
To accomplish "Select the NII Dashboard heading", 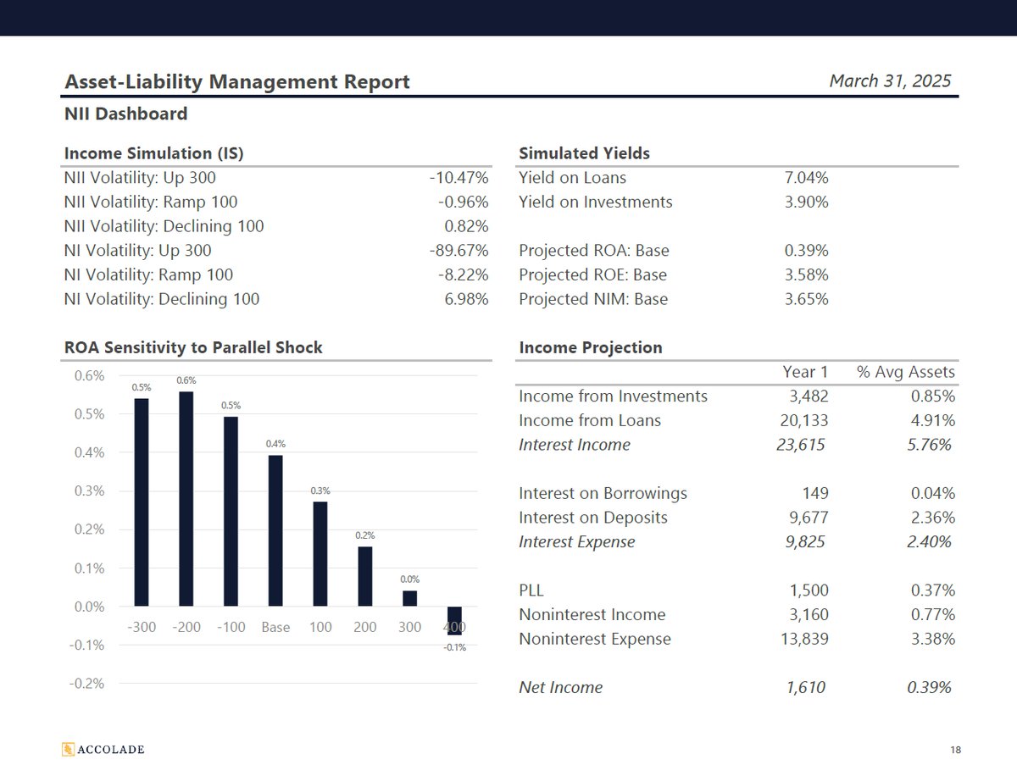I will pyautogui.click(x=126, y=114).
